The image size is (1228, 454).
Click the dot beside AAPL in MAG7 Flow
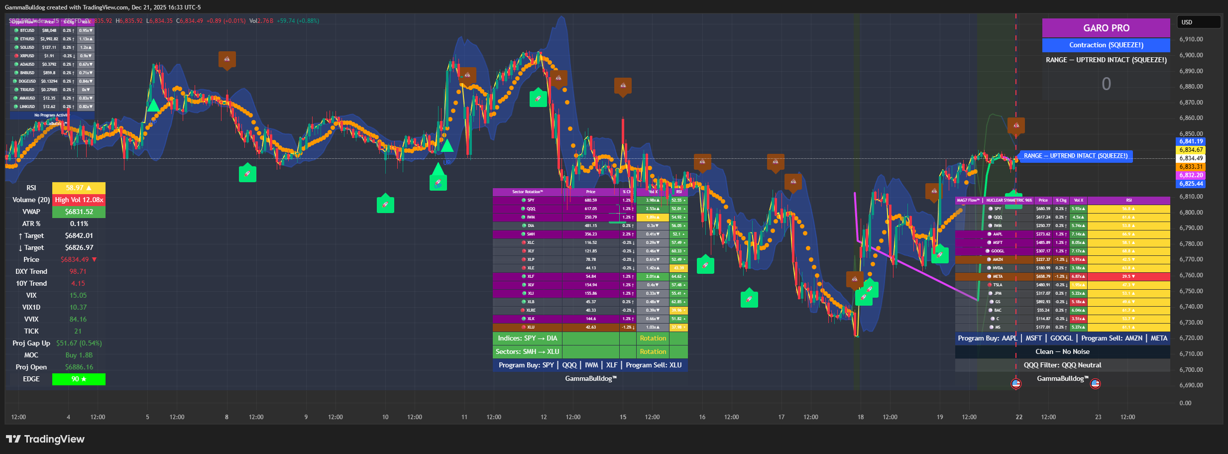click(990, 234)
